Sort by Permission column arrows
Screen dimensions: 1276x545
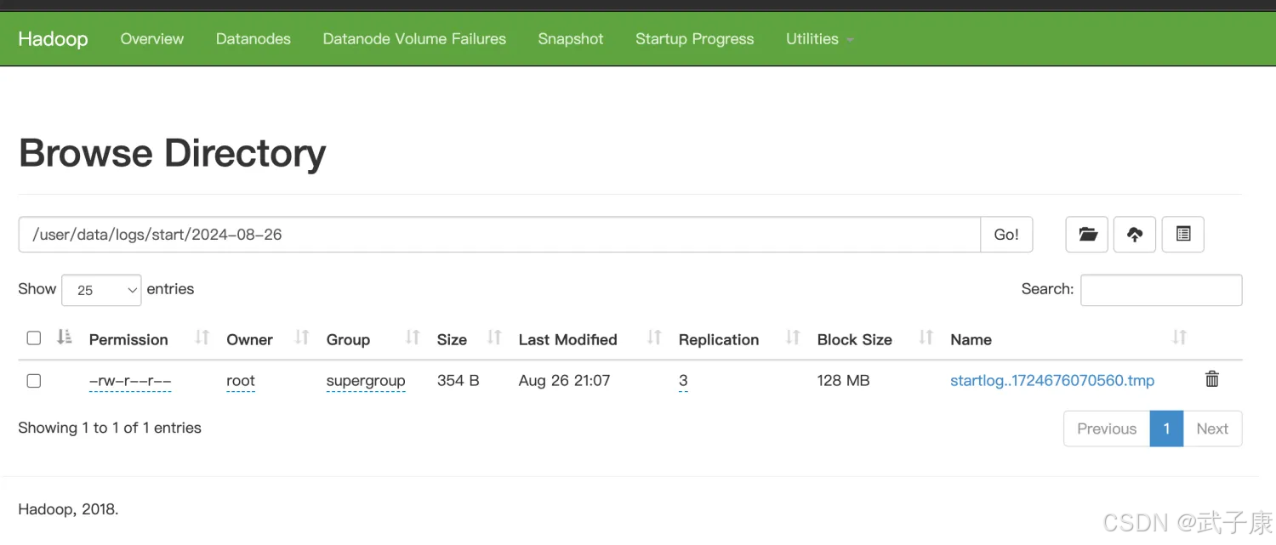click(x=202, y=338)
